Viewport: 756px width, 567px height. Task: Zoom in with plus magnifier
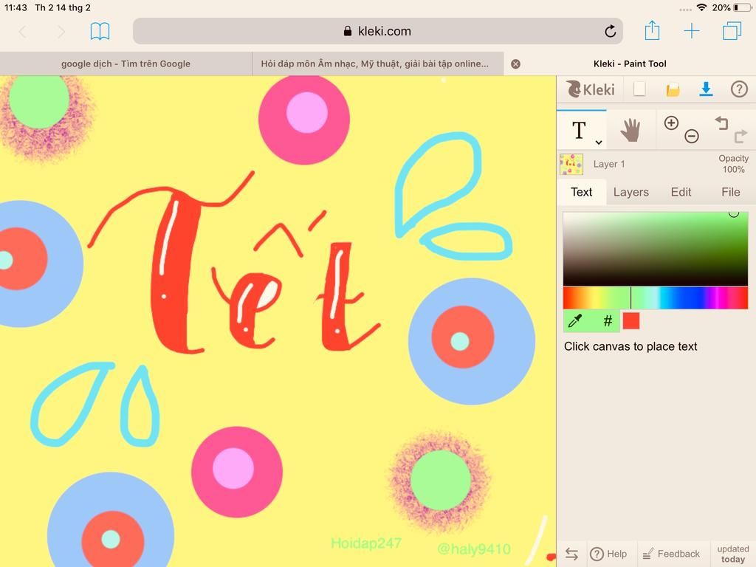[671, 123]
